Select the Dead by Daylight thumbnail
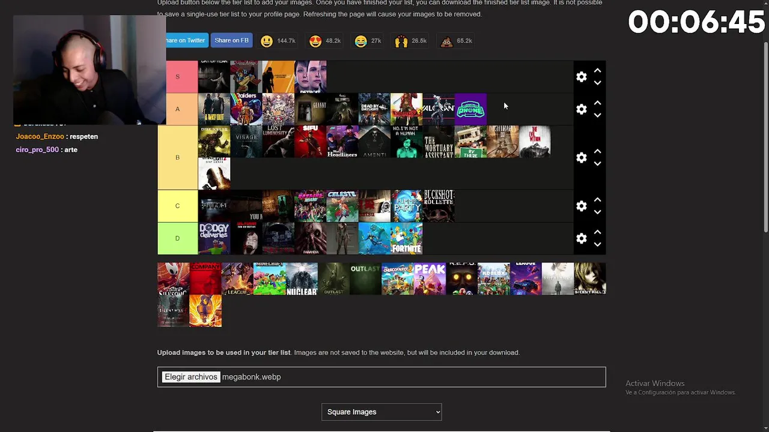This screenshot has height=432, width=769. click(374, 109)
